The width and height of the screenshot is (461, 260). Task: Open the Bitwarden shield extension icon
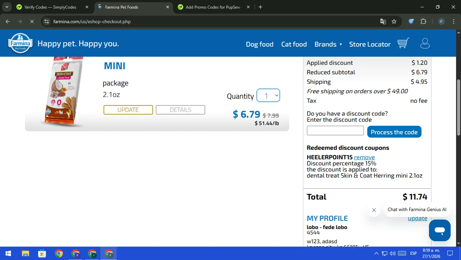(411, 21)
